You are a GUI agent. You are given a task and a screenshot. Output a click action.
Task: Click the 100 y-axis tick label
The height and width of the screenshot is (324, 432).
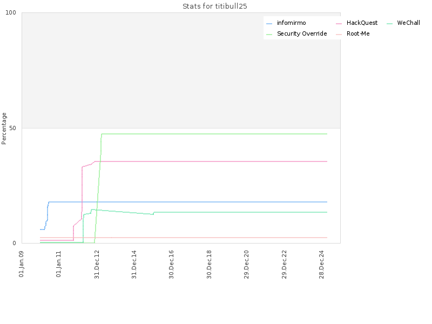coord(11,12)
